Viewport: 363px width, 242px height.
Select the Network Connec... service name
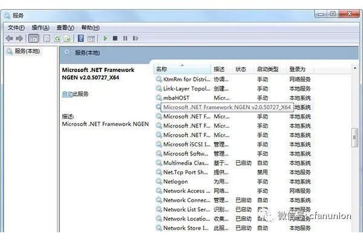coord(186,200)
